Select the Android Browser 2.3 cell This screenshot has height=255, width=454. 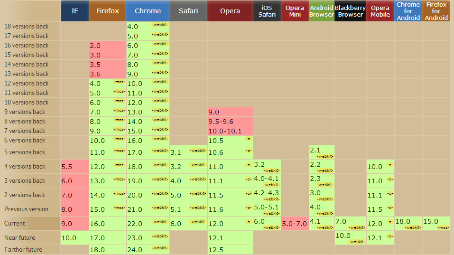321,181
